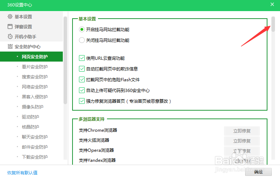Click 立即修复 for Opera浏览器
This screenshot has width=280, height=179.
pyautogui.click(x=242, y=151)
